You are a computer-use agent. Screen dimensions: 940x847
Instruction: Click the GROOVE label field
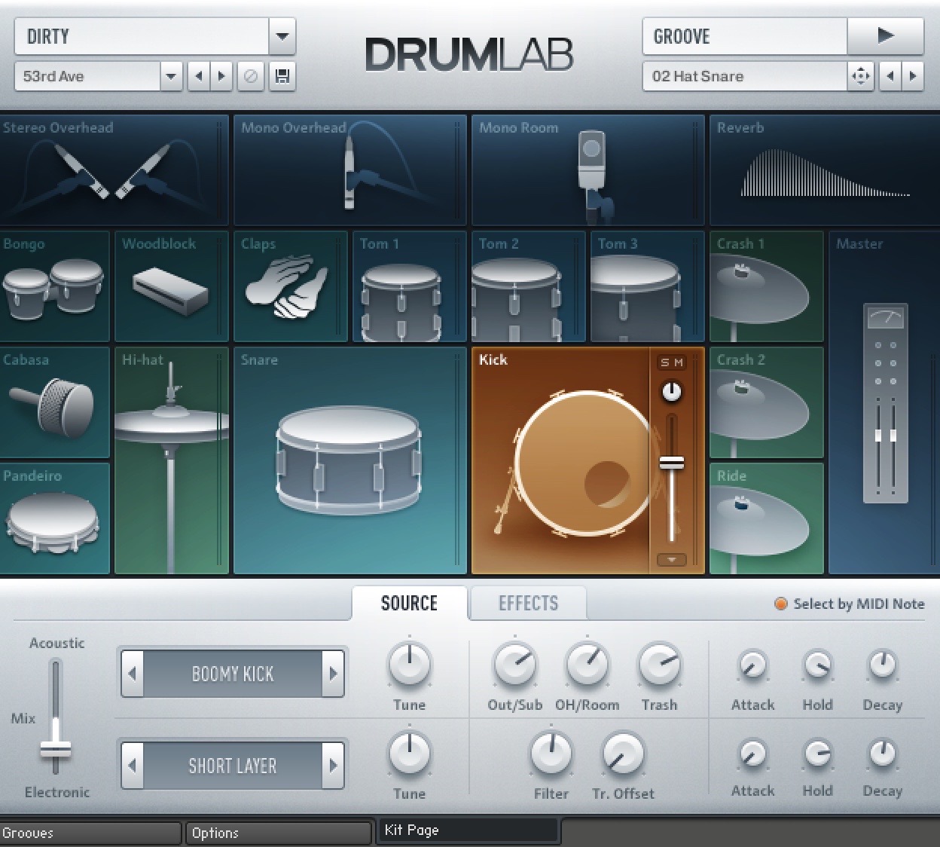click(745, 36)
